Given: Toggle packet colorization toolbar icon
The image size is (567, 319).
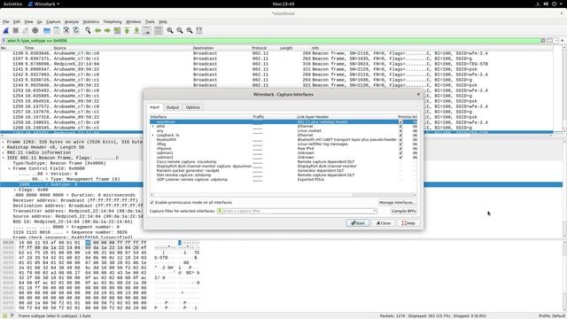Looking at the screenshot, I should pyautogui.click(x=158, y=31).
